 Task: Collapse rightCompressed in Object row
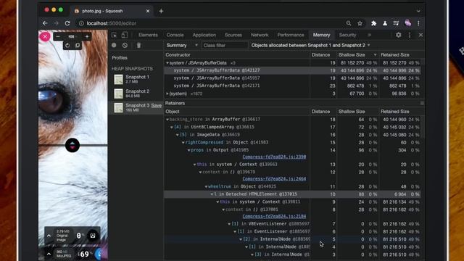coord(183,142)
